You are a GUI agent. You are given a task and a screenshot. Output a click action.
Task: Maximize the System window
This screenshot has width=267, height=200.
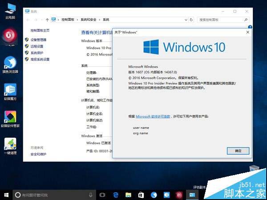[x=235, y=12]
